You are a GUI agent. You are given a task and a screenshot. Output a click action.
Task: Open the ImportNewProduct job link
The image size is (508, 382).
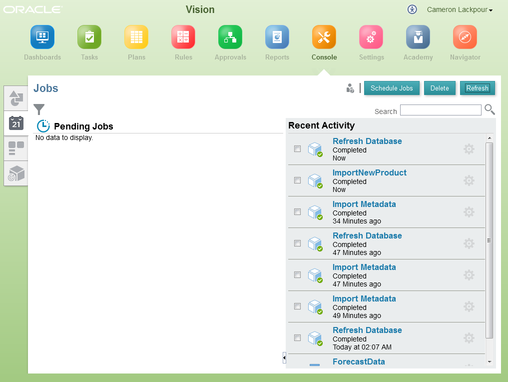click(369, 172)
